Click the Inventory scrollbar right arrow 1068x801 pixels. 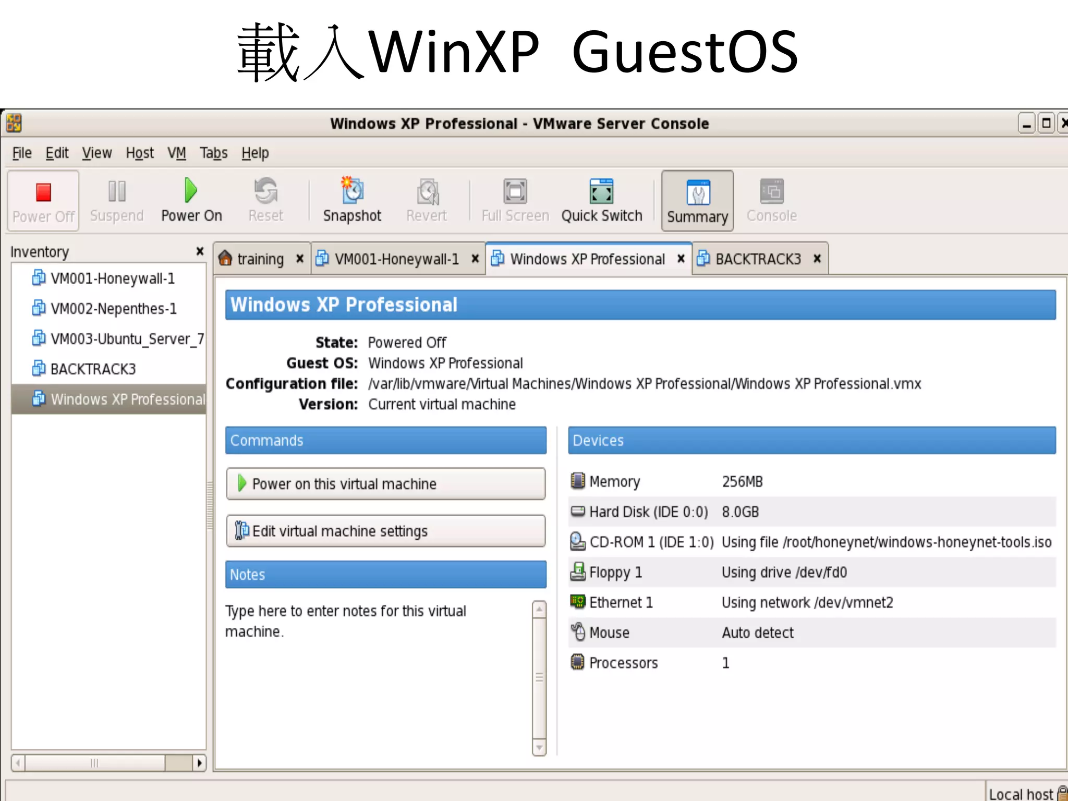click(199, 763)
